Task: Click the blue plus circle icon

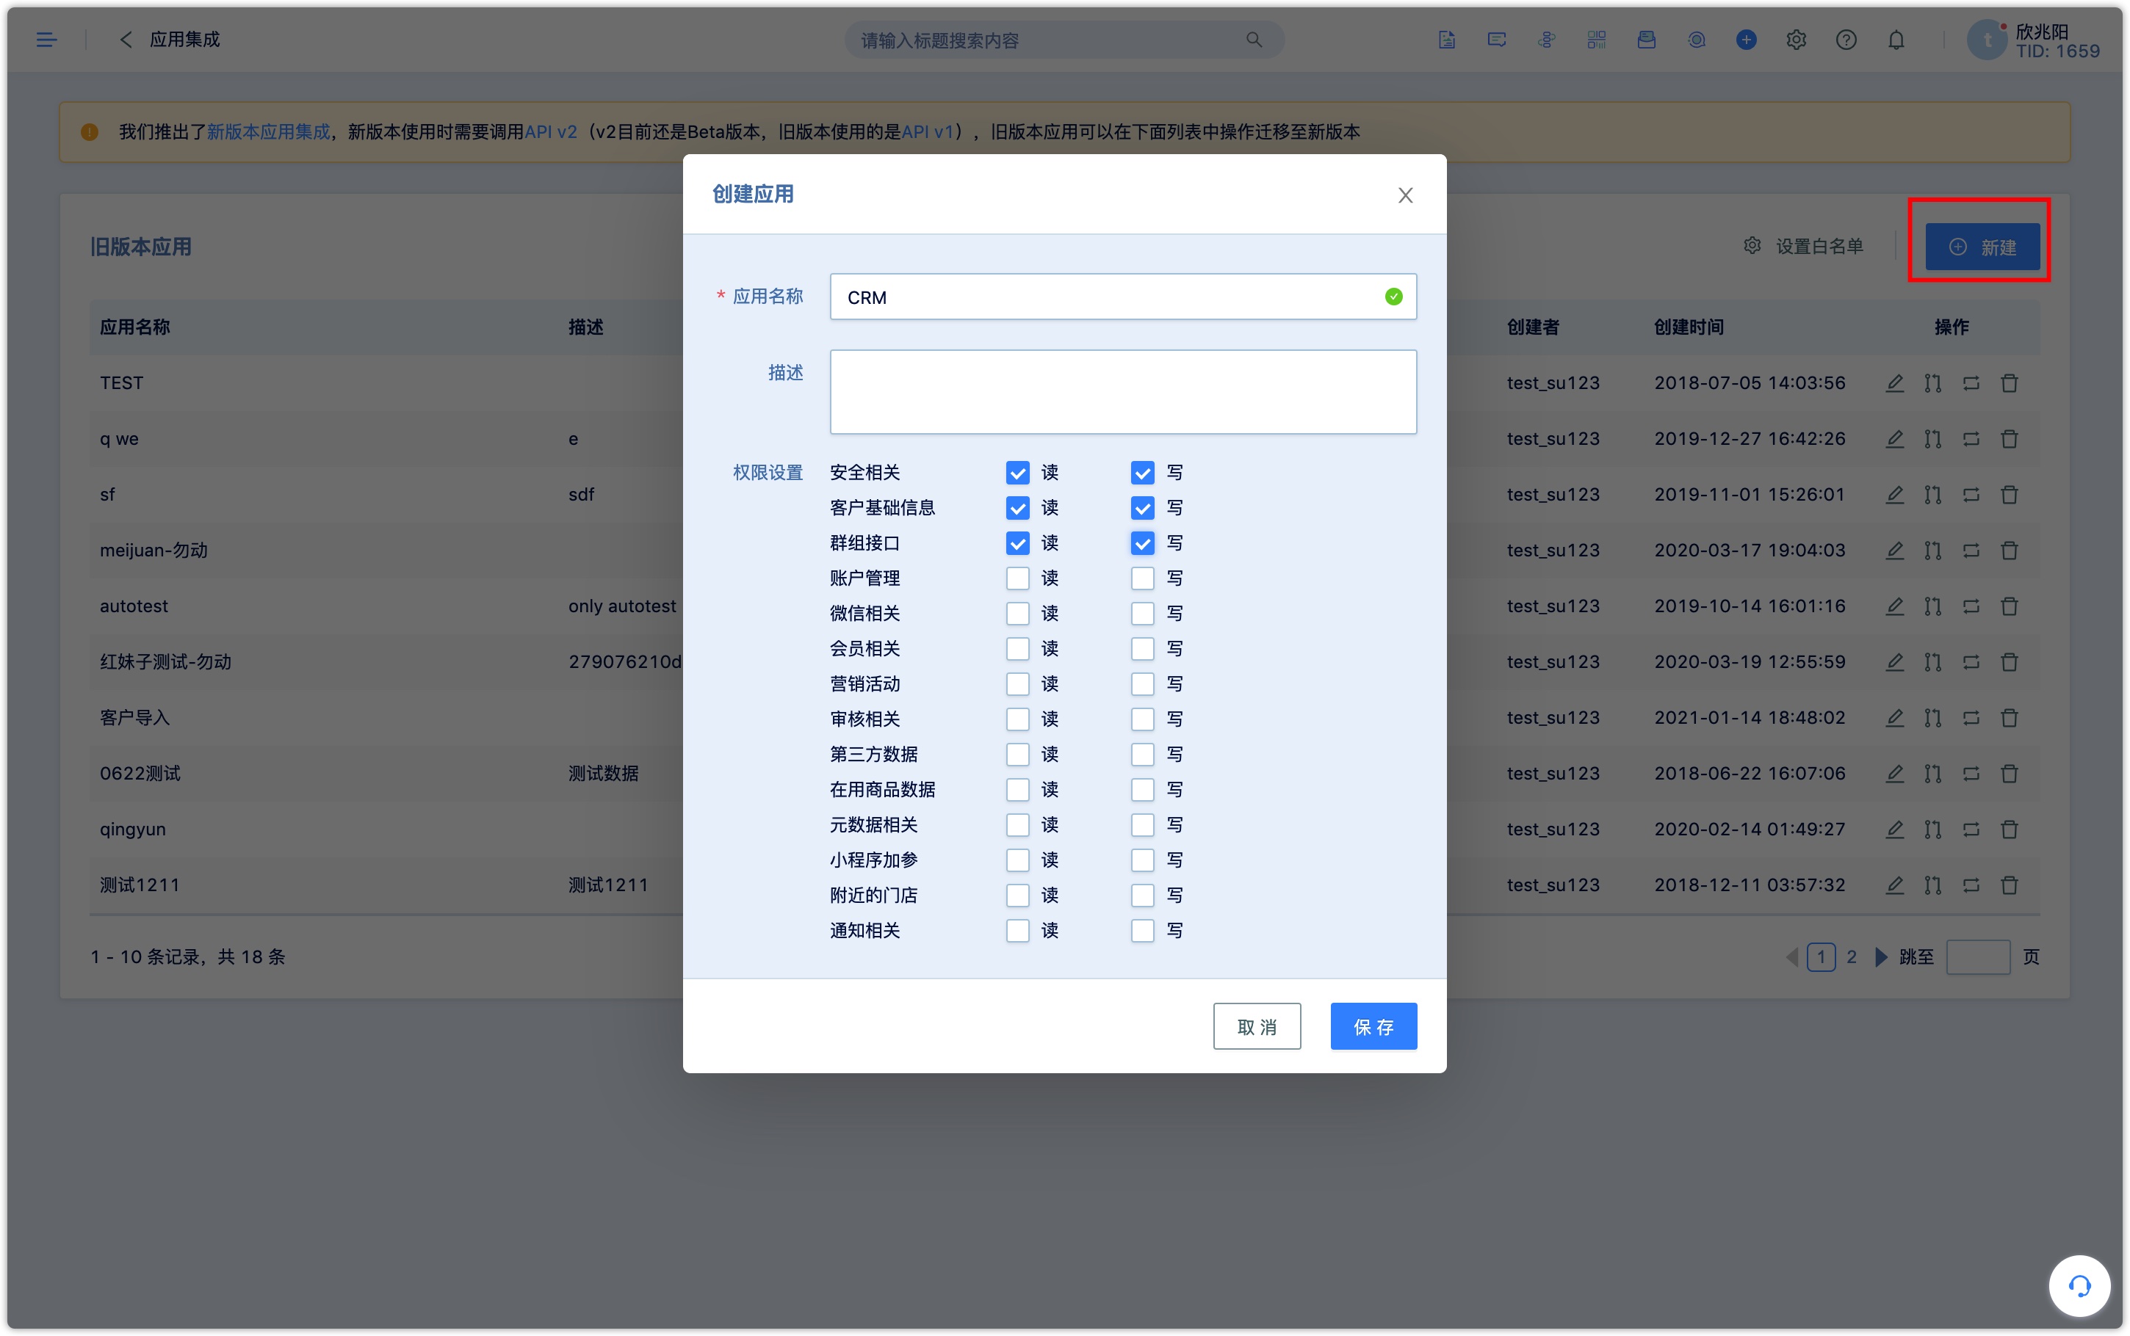Action: pos(1746,40)
